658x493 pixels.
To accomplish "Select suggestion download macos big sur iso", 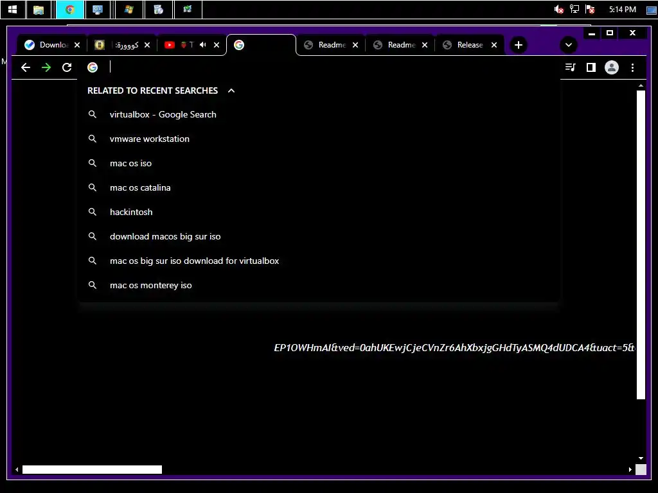I will tap(319, 236).
